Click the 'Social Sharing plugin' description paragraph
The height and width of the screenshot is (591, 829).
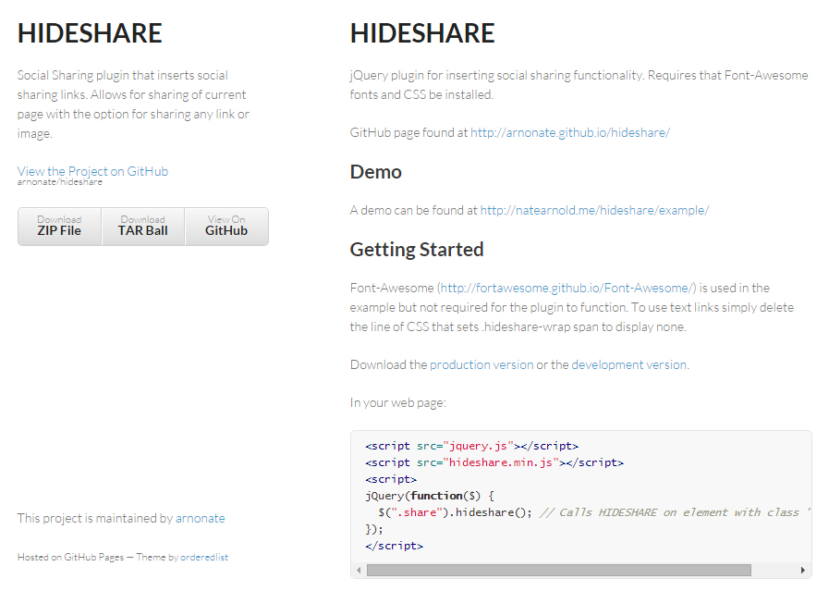(x=133, y=105)
